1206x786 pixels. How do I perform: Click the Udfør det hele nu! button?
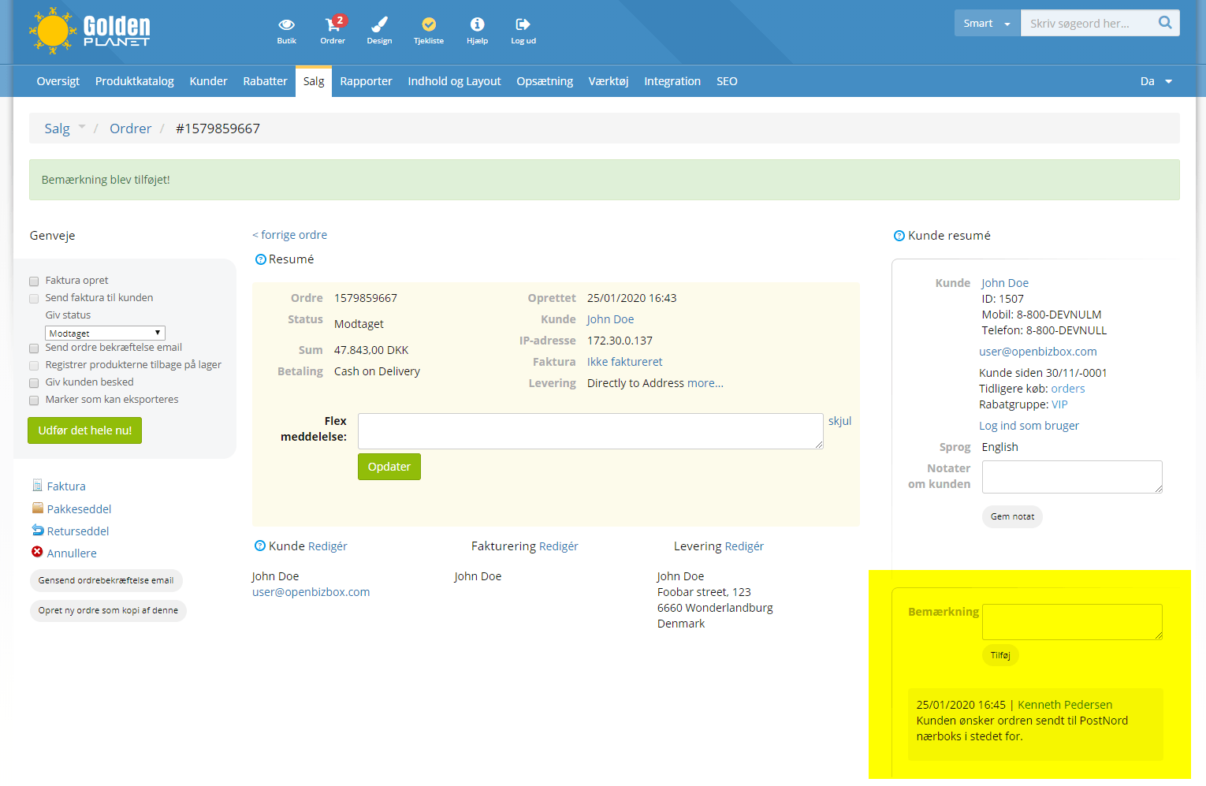(85, 430)
